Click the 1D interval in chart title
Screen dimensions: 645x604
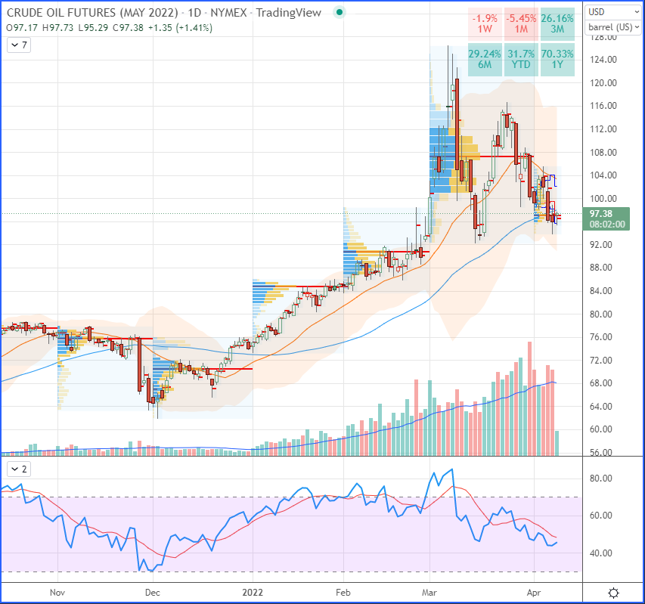point(194,13)
